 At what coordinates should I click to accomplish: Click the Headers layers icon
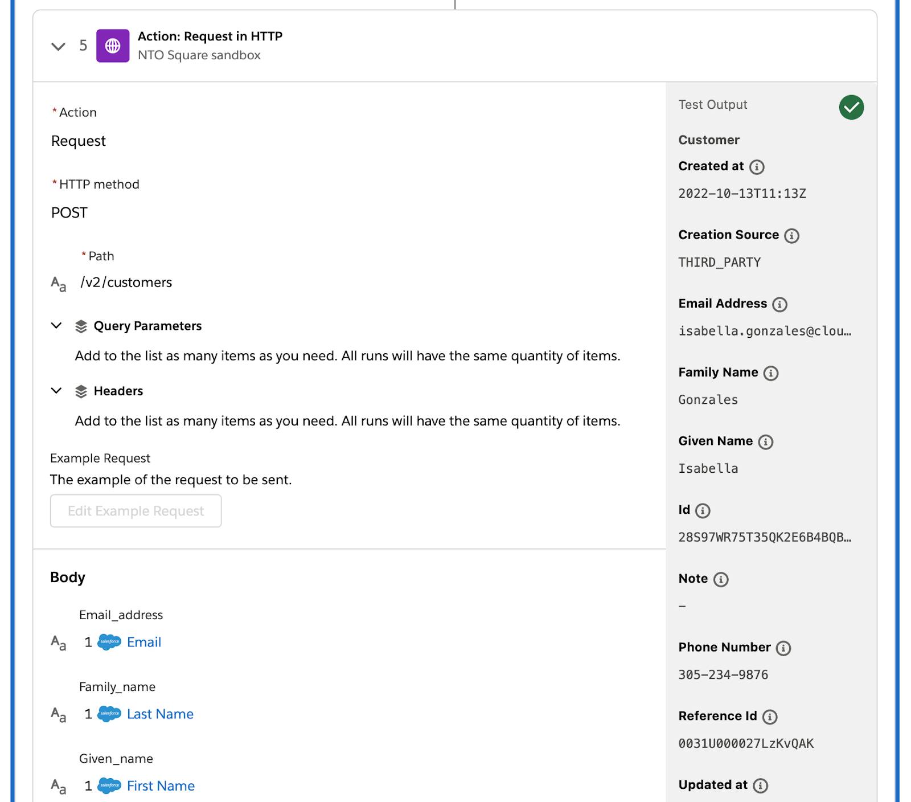tap(81, 391)
